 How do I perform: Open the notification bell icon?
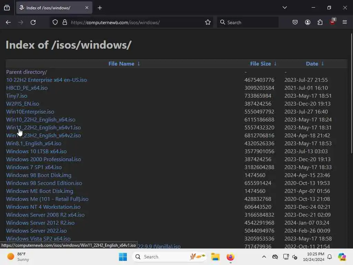(x=330, y=257)
